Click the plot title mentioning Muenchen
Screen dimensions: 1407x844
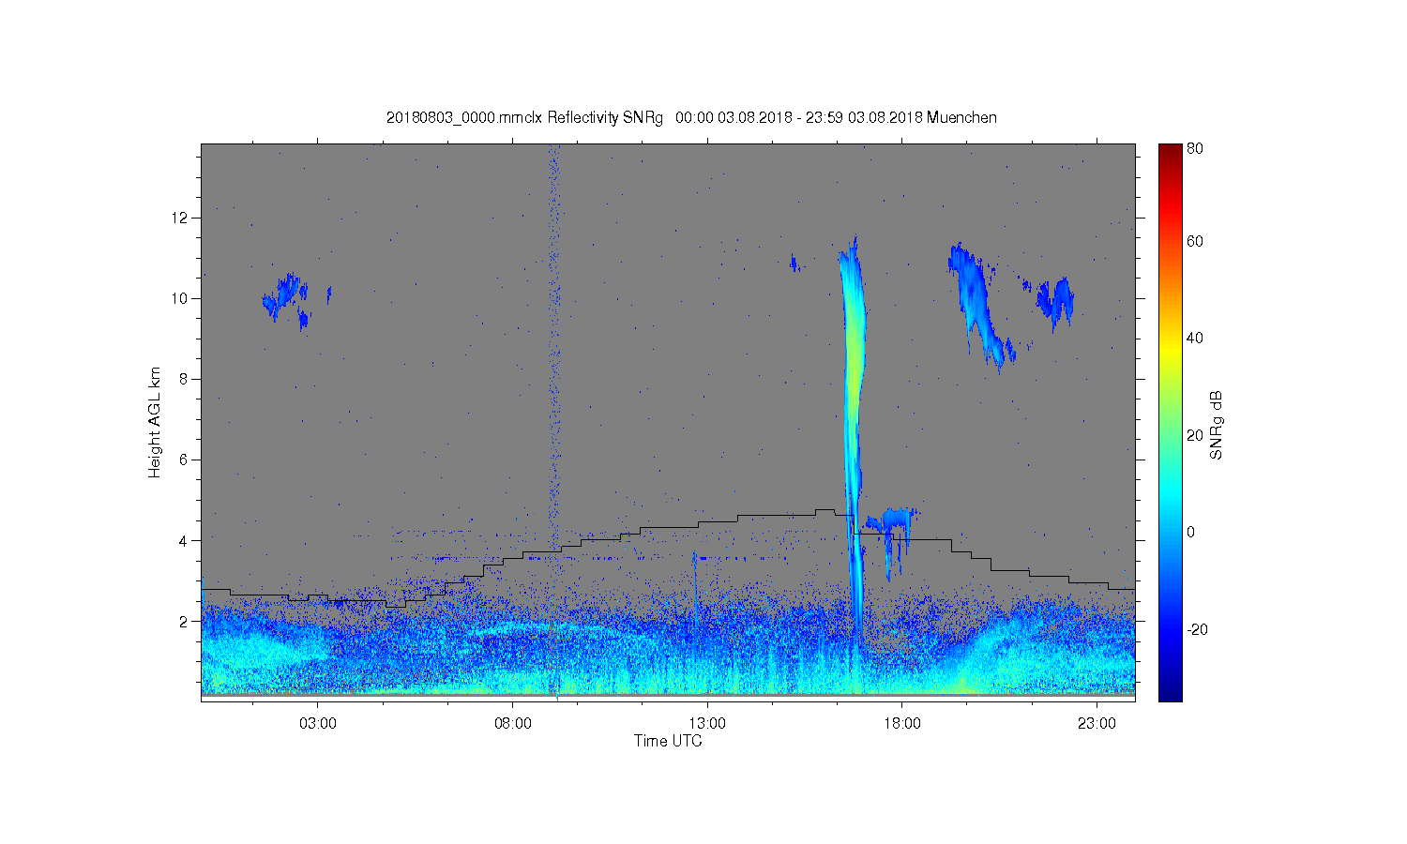691,117
